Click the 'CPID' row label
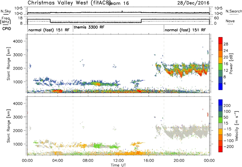Screen dimensions: 242x167 pos(7,29)
